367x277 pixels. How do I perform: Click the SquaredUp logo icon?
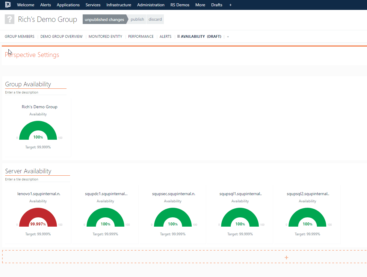8,5
